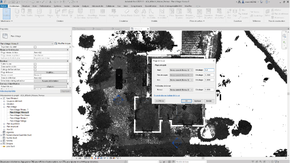Screen dimensions: 290x163
Task: Select the Toit (roof) tool
Action: (x=58, y=13)
